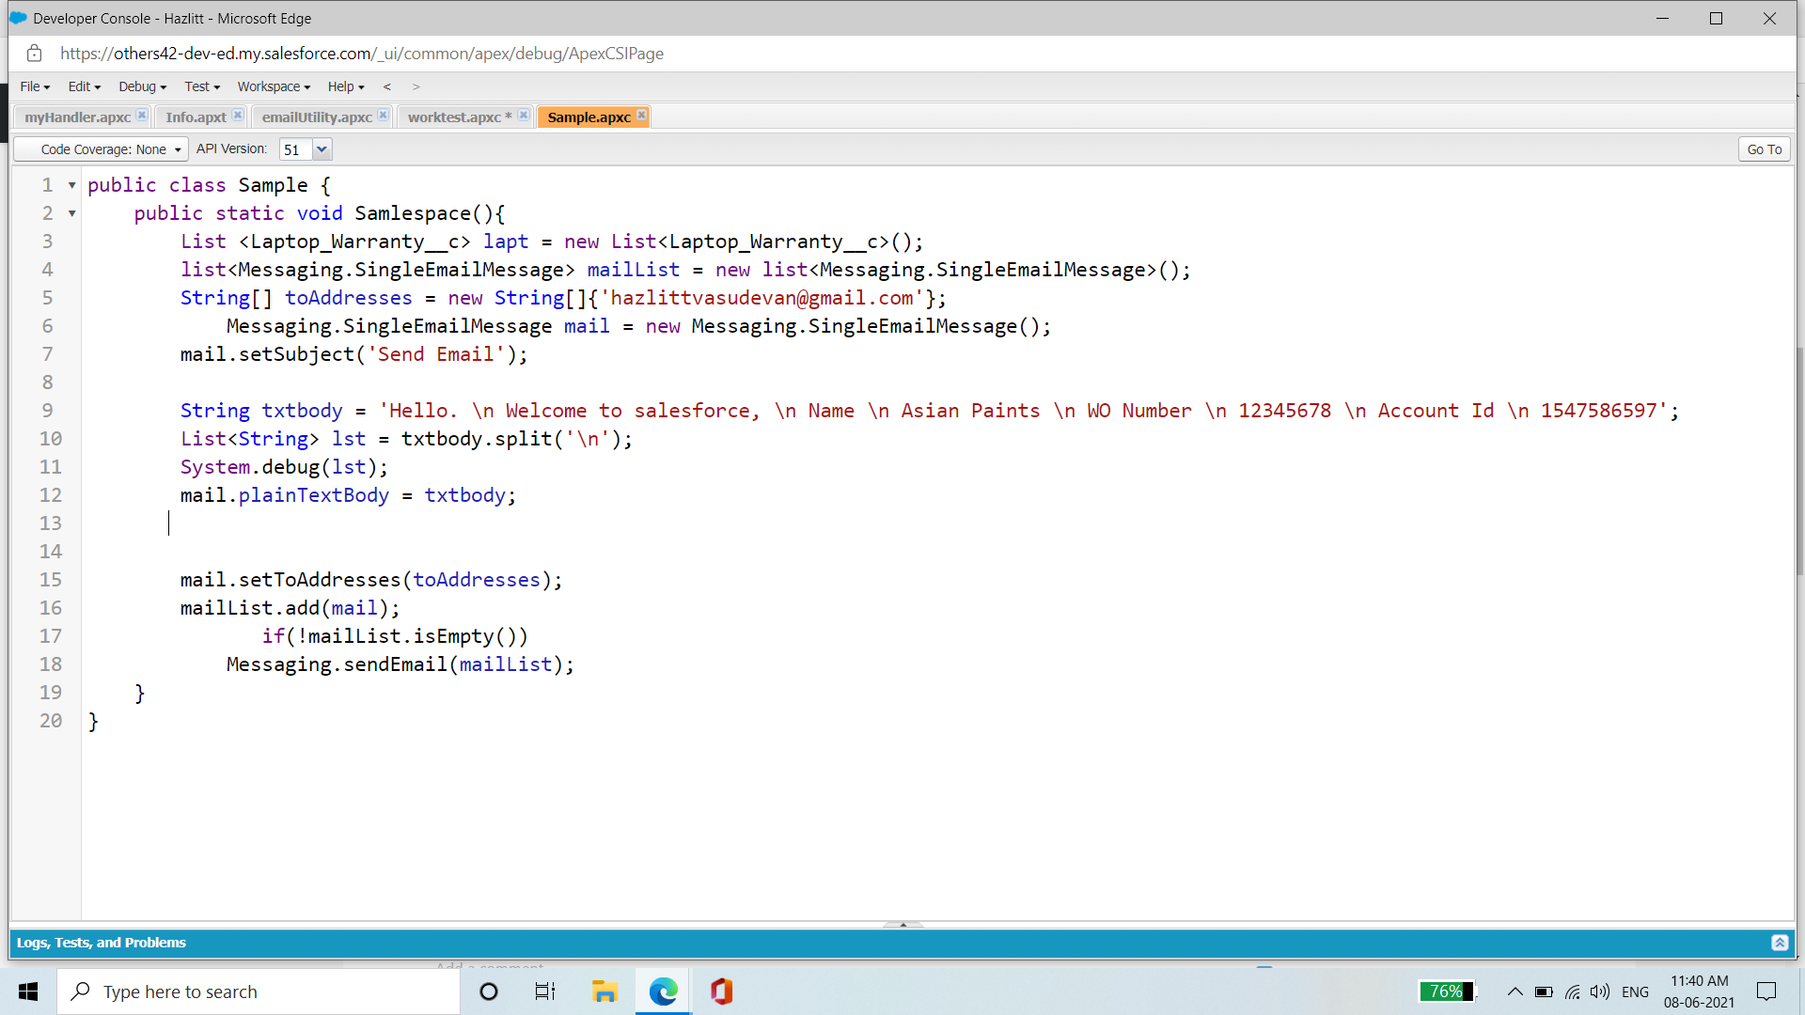Change the API Version using its dropdown
The height and width of the screenshot is (1015, 1805).
coord(322,148)
